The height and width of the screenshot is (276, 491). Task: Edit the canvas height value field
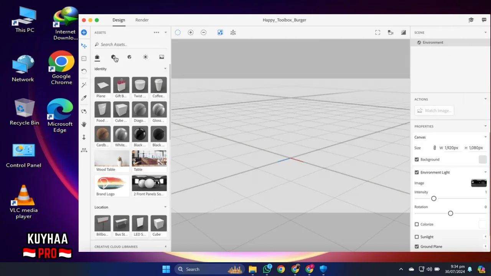click(476, 148)
